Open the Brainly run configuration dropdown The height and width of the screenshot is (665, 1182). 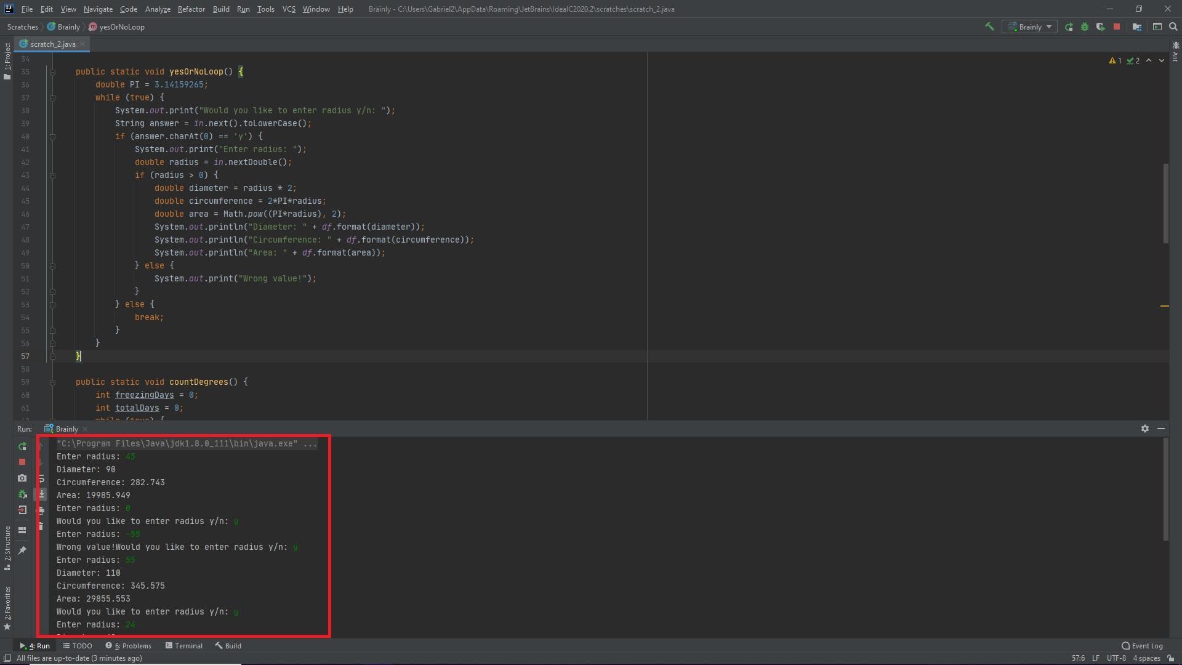pyautogui.click(x=1030, y=26)
